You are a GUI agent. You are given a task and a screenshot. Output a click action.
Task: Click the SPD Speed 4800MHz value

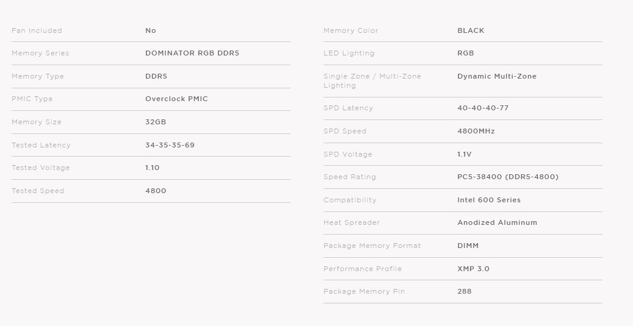pos(476,131)
